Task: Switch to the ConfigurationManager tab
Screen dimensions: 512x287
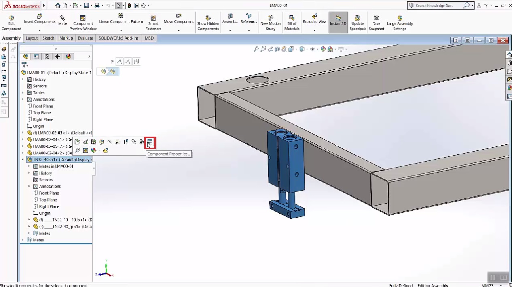Action: [47, 56]
